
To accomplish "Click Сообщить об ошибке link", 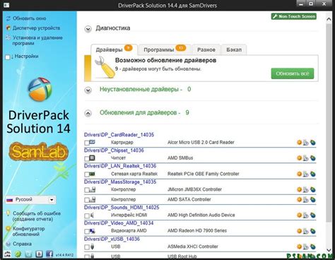I will pos(37,216).
